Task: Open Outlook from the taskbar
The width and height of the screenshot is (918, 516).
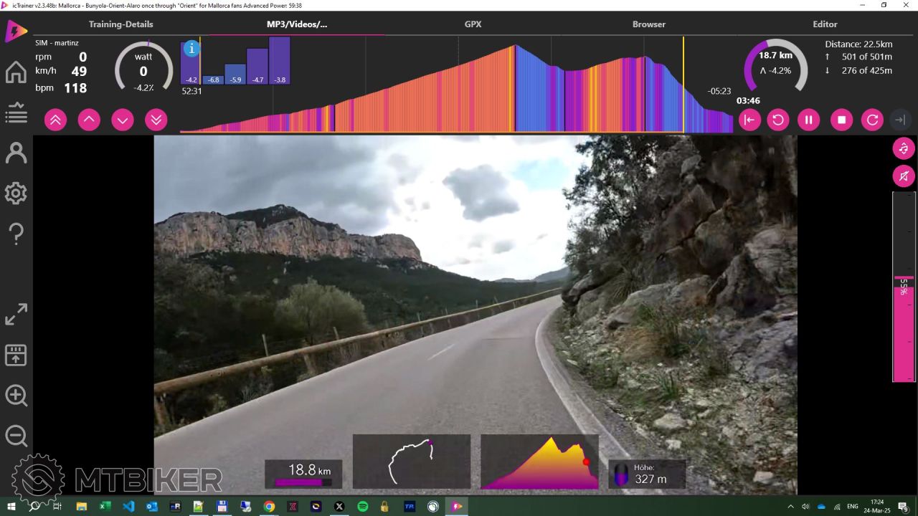Action: point(152,506)
